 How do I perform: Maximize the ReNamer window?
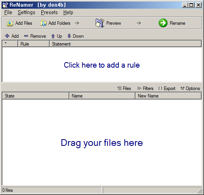click(191, 5)
